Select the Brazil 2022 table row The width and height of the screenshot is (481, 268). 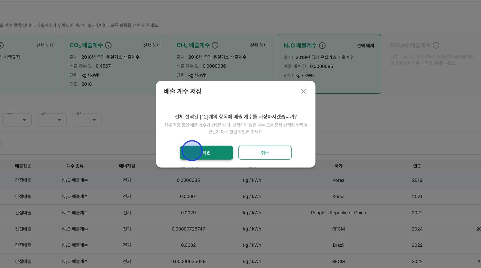click(240, 245)
